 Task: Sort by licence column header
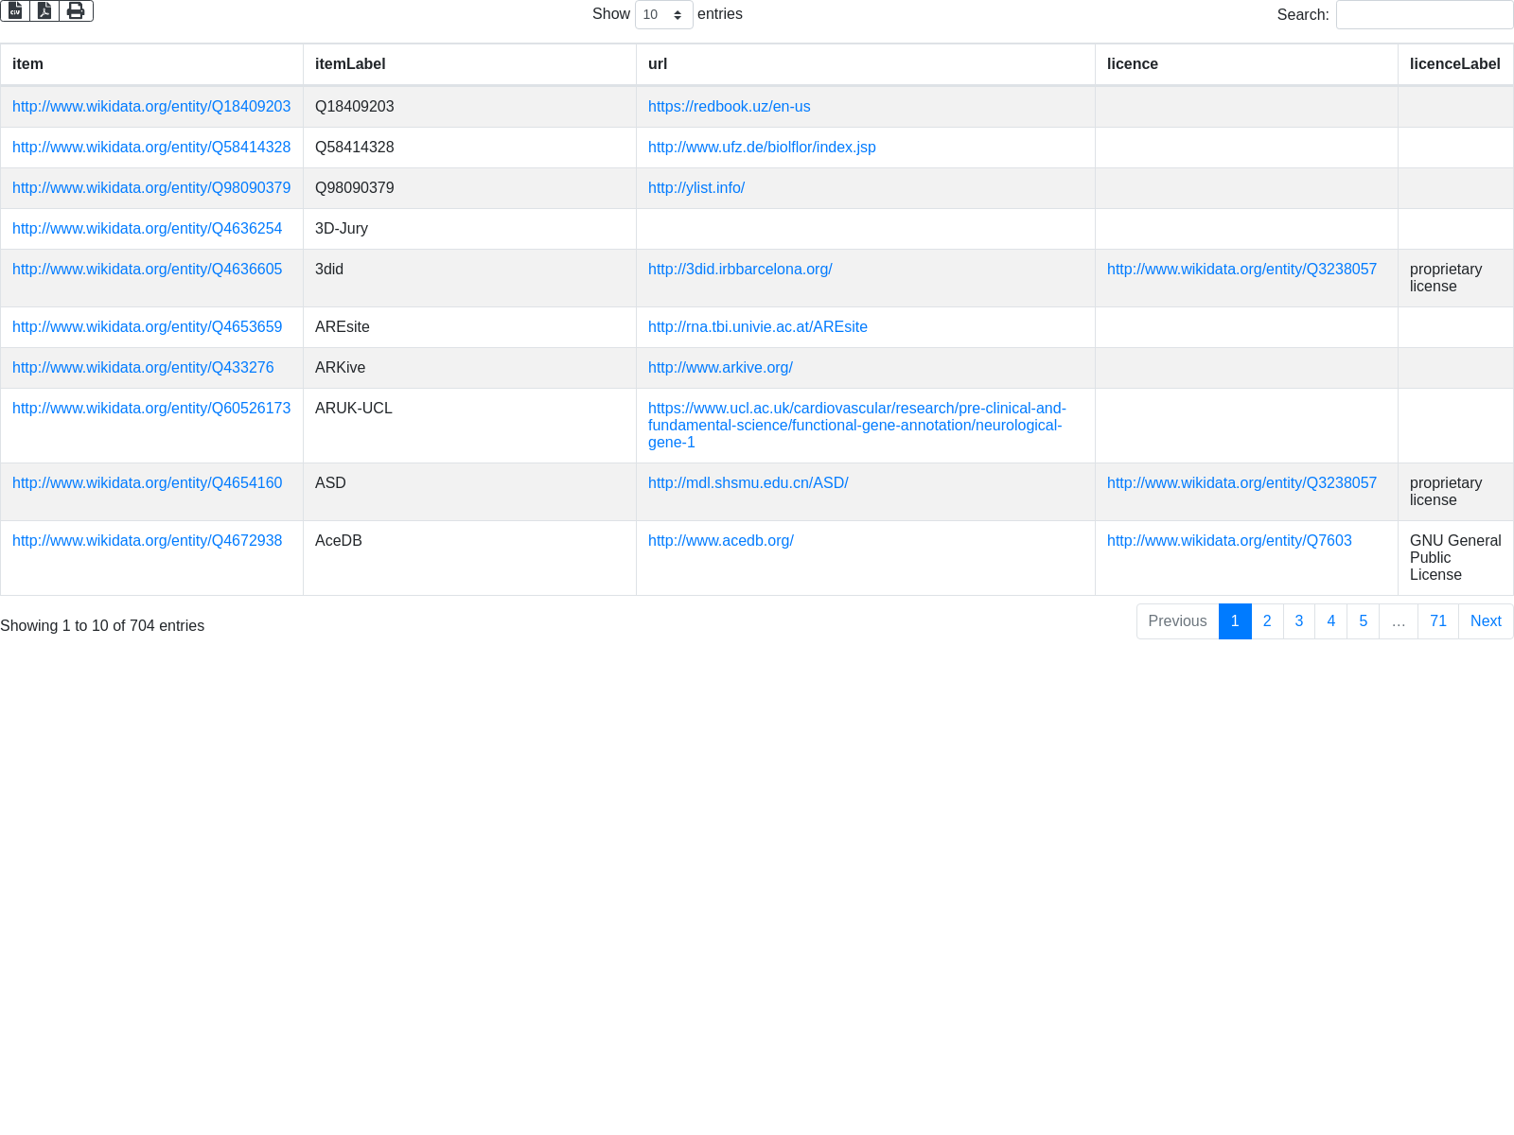pyautogui.click(x=1246, y=64)
